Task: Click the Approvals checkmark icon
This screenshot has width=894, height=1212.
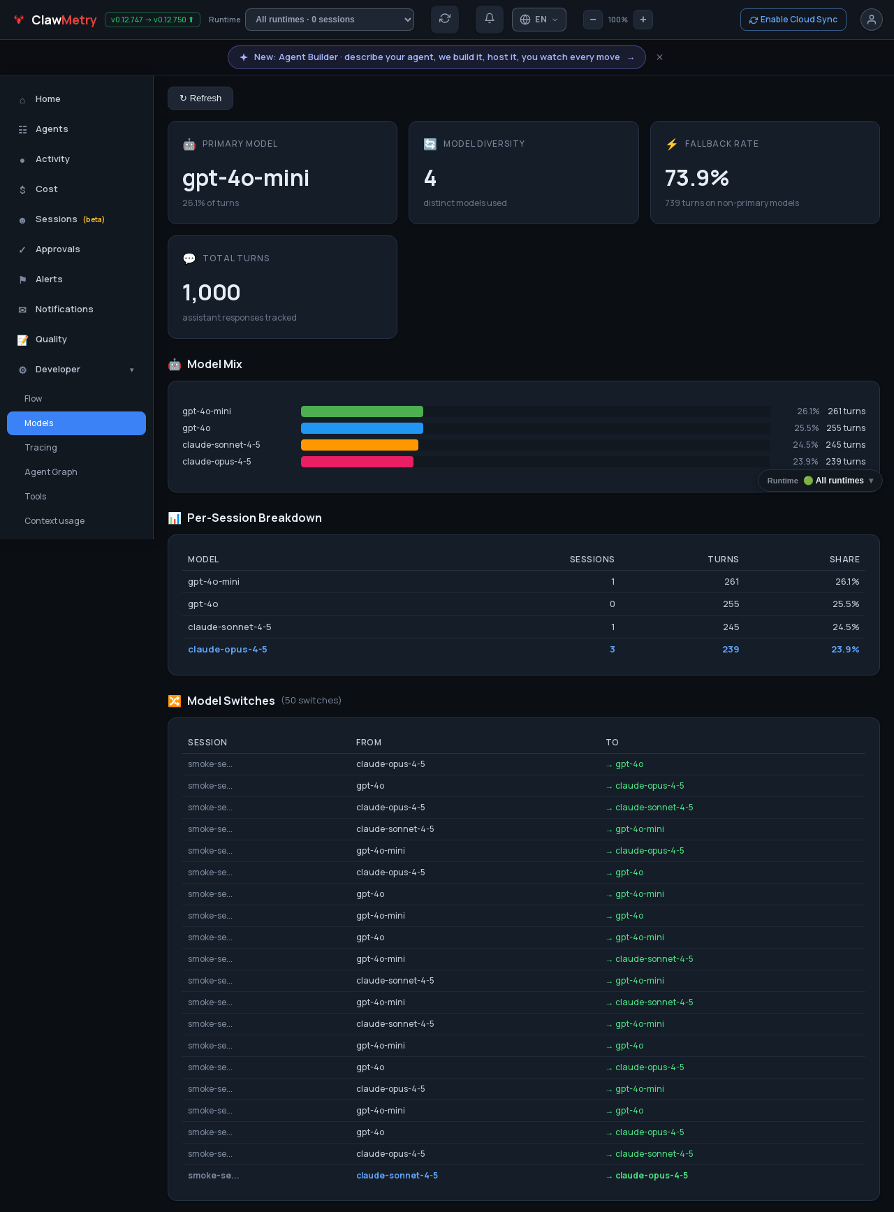Action: tap(22, 250)
